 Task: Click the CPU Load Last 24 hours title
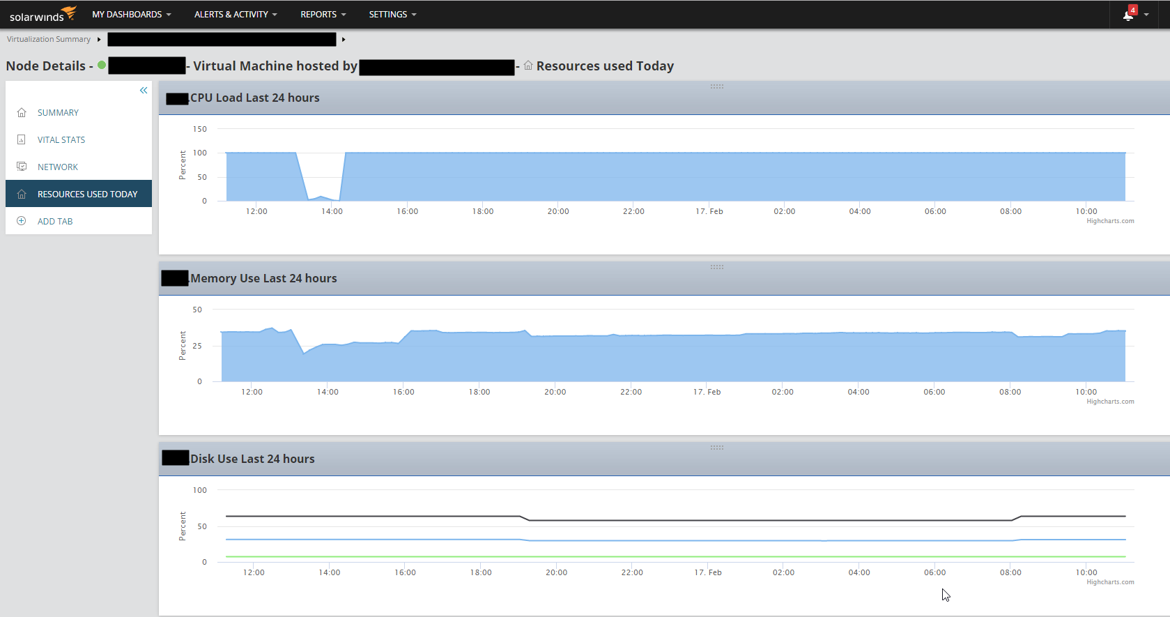click(255, 98)
